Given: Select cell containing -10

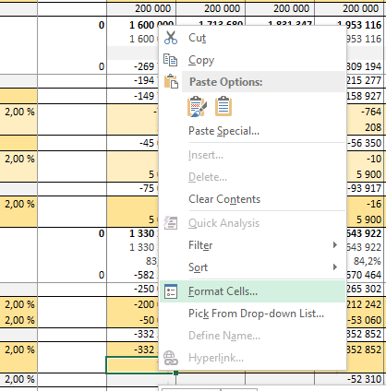Looking at the screenshot, I should click(x=365, y=159).
